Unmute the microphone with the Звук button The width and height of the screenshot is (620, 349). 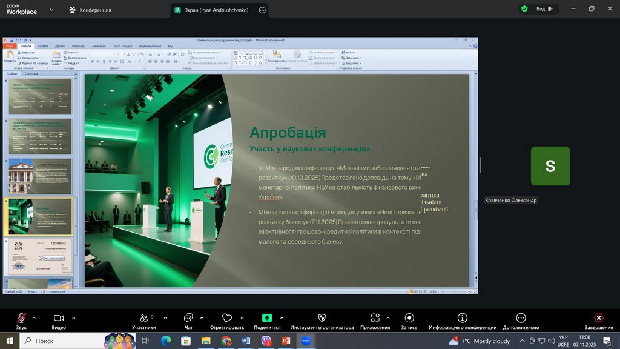(x=21, y=319)
